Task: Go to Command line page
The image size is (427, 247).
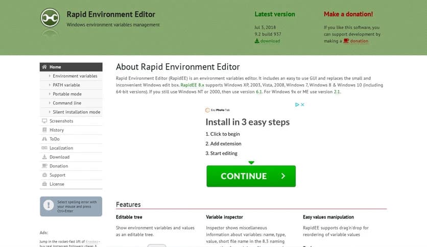Action: click(71, 103)
